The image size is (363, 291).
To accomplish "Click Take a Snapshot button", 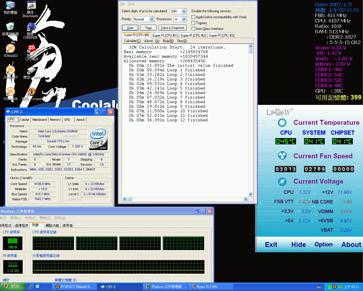I will 172,28.
